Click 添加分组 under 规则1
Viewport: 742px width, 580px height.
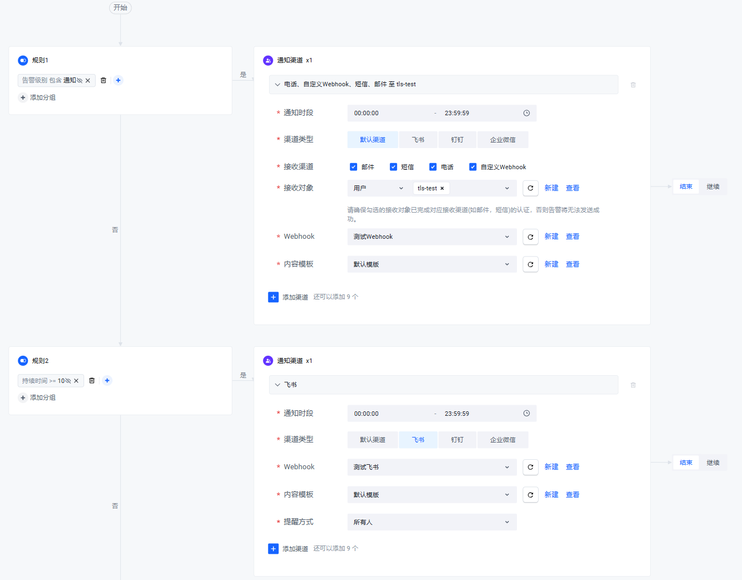(38, 97)
